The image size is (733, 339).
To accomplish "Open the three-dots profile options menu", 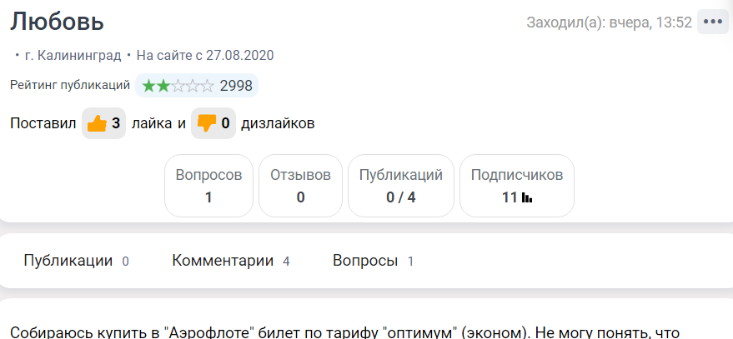I will [712, 22].
